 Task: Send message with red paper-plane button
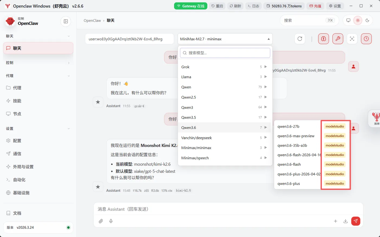(x=356, y=221)
